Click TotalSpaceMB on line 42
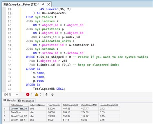The image size is (153, 124). tap(44, 89)
